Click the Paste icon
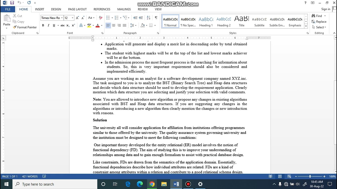 coord(7,18)
